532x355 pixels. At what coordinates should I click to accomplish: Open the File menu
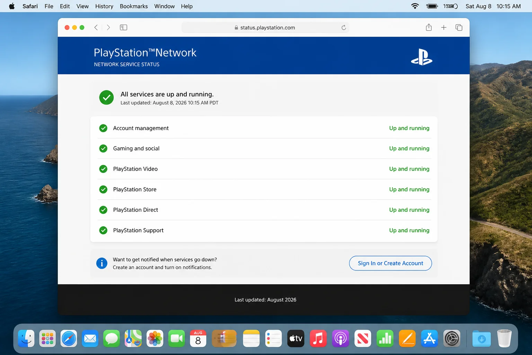[49, 6]
